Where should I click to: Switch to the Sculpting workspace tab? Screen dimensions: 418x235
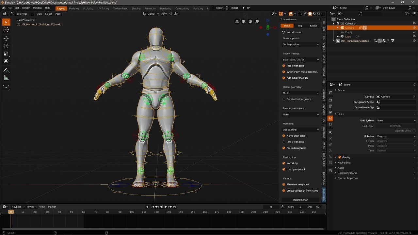point(88,8)
